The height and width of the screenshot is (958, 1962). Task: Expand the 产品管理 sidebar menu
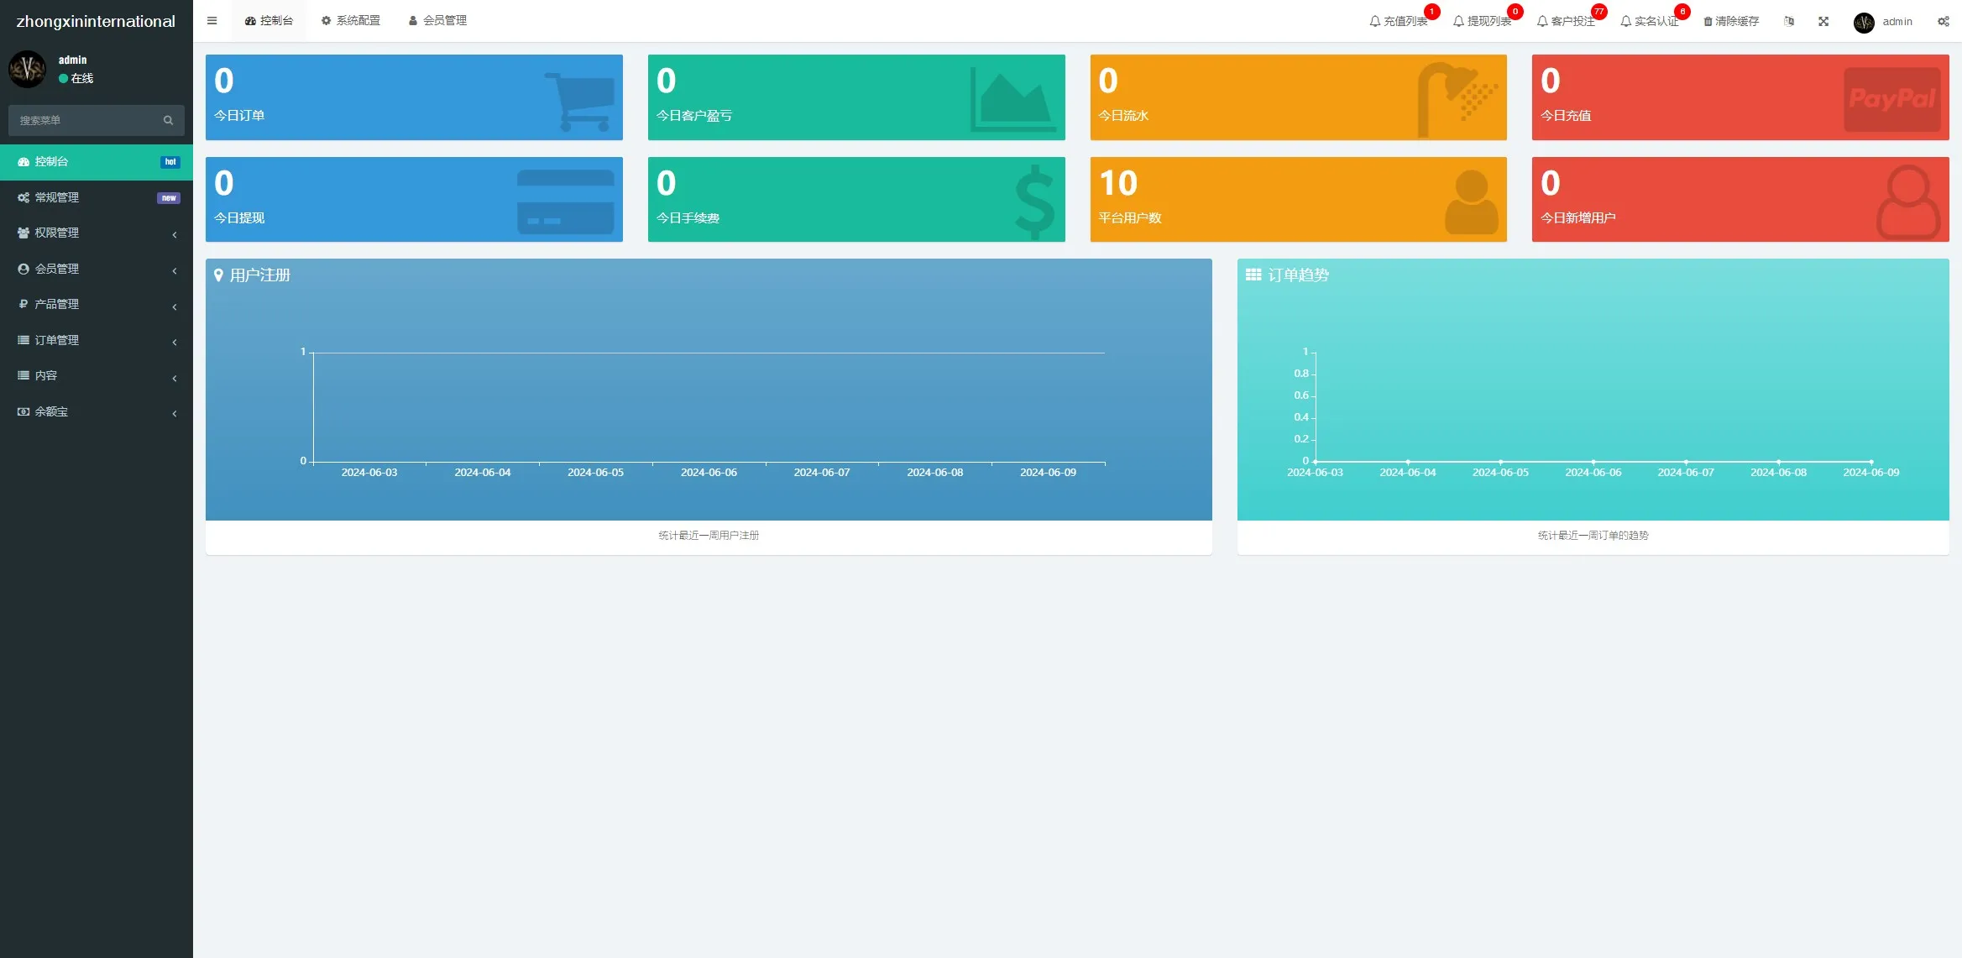coord(96,304)
